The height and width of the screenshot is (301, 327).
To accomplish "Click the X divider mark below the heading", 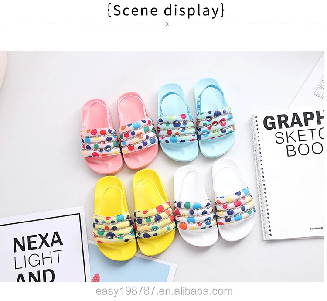I will click(x=167, y=24).
